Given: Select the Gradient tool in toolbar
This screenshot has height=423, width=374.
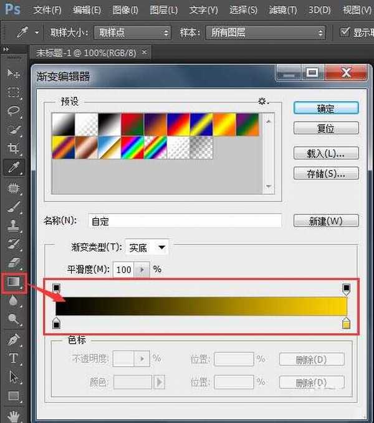Looking at the screenshot, I should 13,282.
